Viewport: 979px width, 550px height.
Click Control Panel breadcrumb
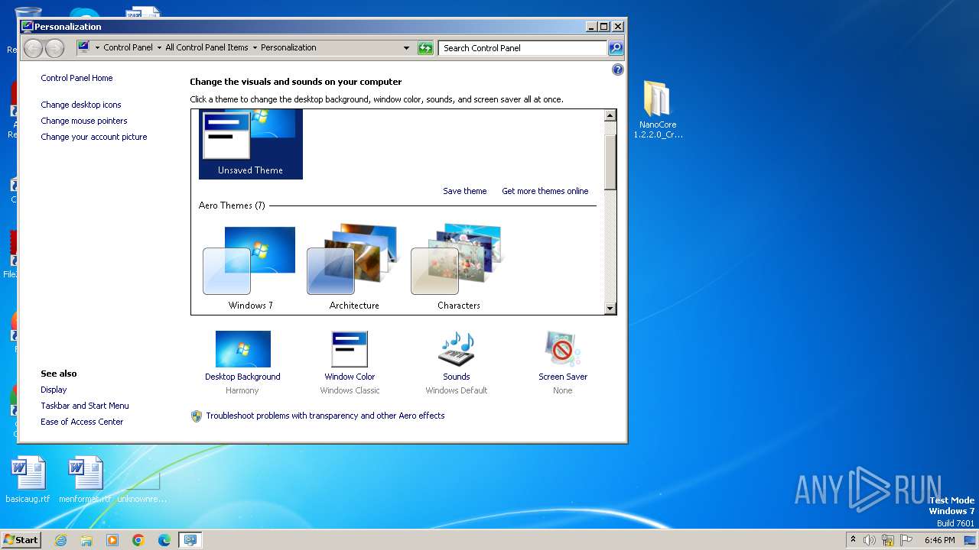128,47
